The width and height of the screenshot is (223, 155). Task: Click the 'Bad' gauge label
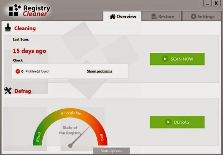pos(102,137)
